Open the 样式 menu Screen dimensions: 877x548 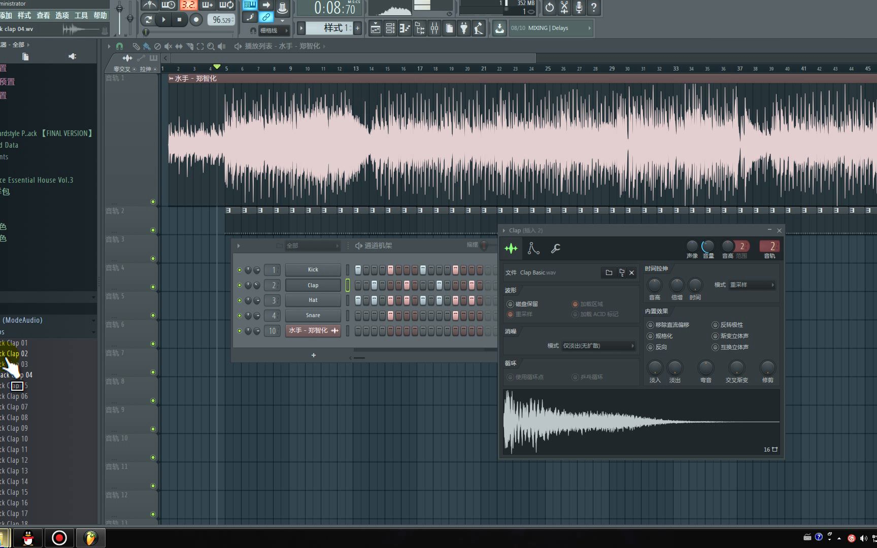24,15
